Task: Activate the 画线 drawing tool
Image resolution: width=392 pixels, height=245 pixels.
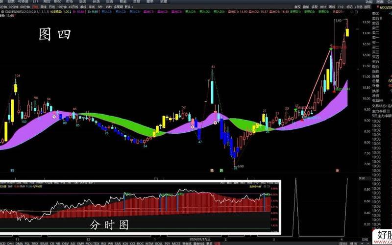Action: [332, 7]
